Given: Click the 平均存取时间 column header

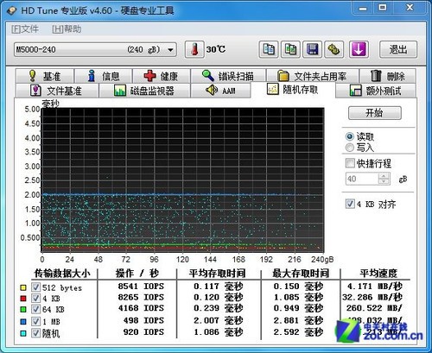Looking at the screenshot, I should 217,273.
